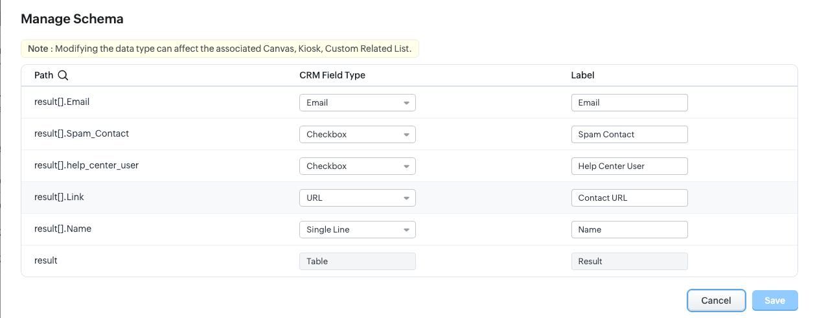This screenshot has width=815, height=318.
Task: Expand the help_center_user field type dropdown
Action: pyautogui.click(x=357, y=166)
